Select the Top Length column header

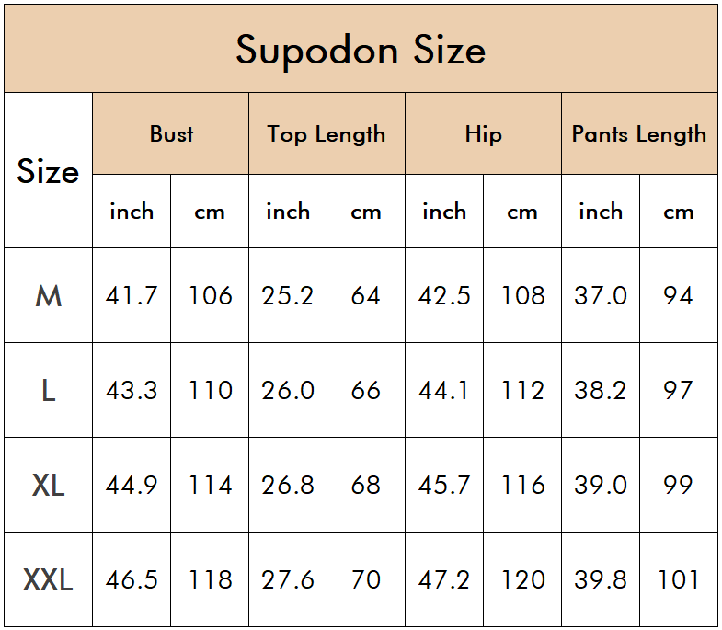[327, 133]
